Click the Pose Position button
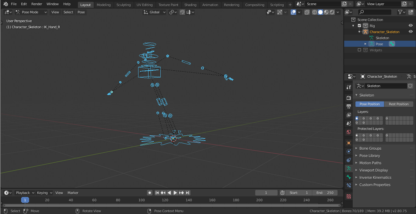The image size is (416, 214). [369, 104]
